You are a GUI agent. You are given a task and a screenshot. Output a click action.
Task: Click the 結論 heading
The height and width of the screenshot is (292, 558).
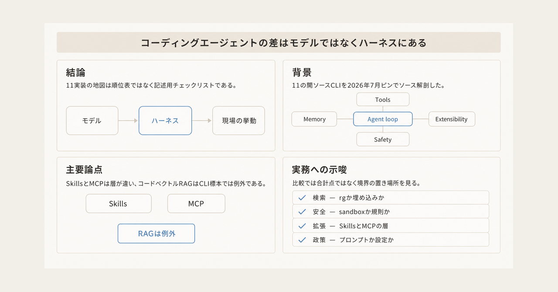75,72
